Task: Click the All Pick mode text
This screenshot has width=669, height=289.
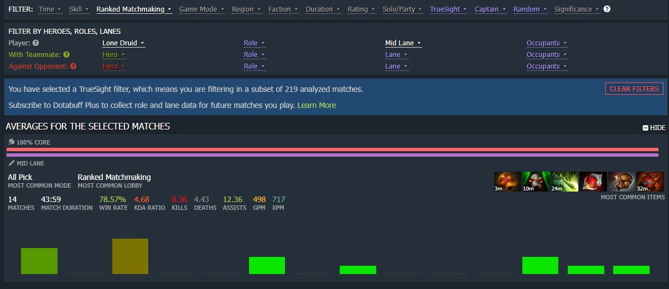Action: (x=20, y=177)
